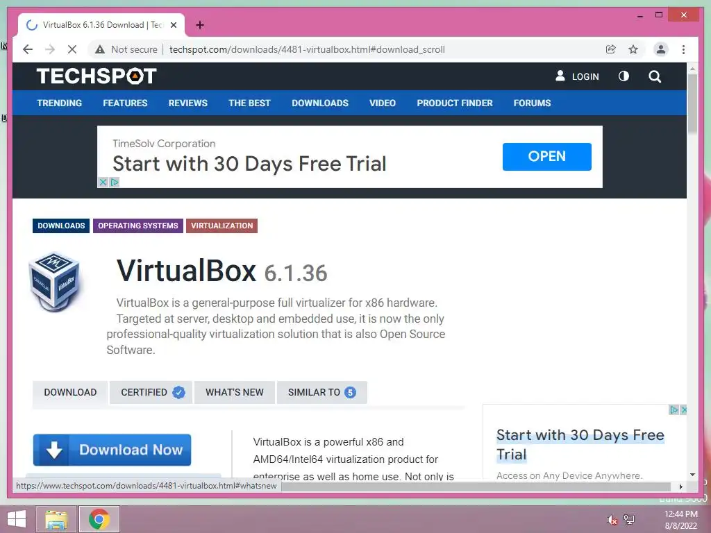Close the sidebar ad with X icon
The height and width of the screenshot is (533, 711).
(x=683, y=409)
